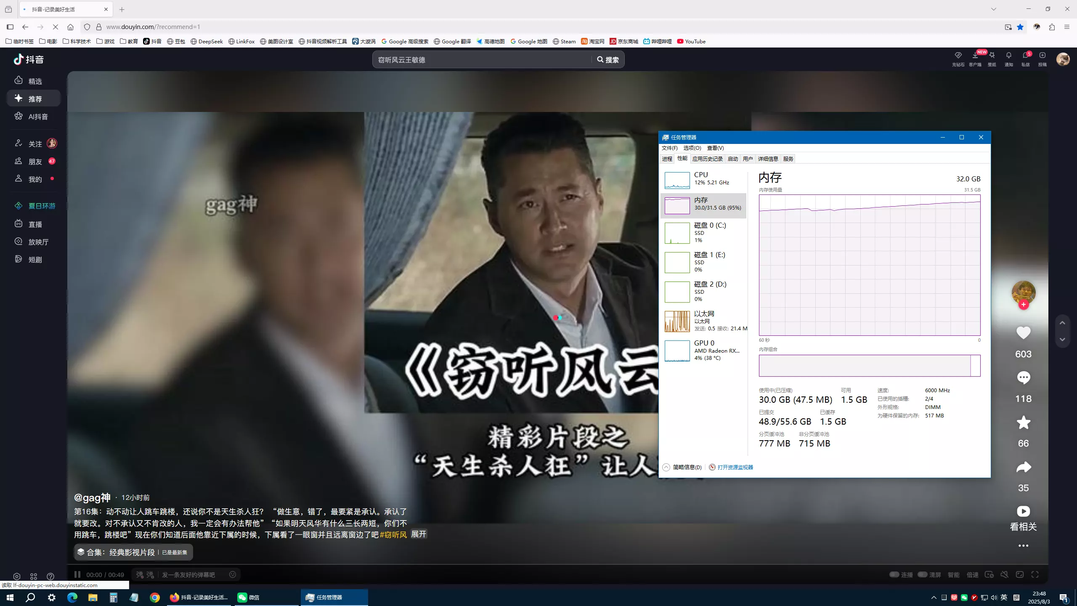
Task: Select the 直播 livestream icon in sidebar
Action: click(19, 224)
